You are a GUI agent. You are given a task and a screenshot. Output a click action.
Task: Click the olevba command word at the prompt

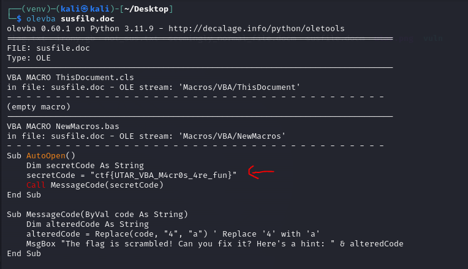pyautogui.click(x=40, y=19)
